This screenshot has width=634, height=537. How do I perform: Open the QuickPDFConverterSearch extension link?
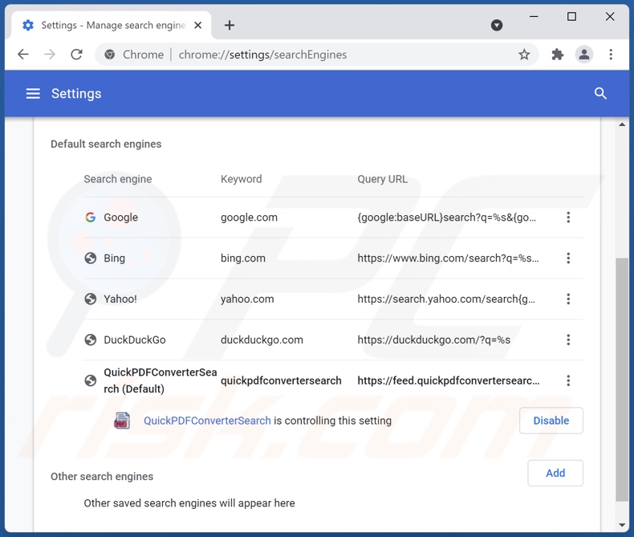(207, 421)
